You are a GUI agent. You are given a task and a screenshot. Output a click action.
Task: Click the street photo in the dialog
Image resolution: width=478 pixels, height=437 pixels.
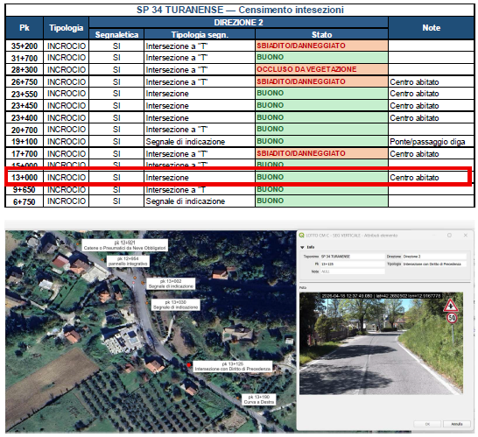coord(381,343)
